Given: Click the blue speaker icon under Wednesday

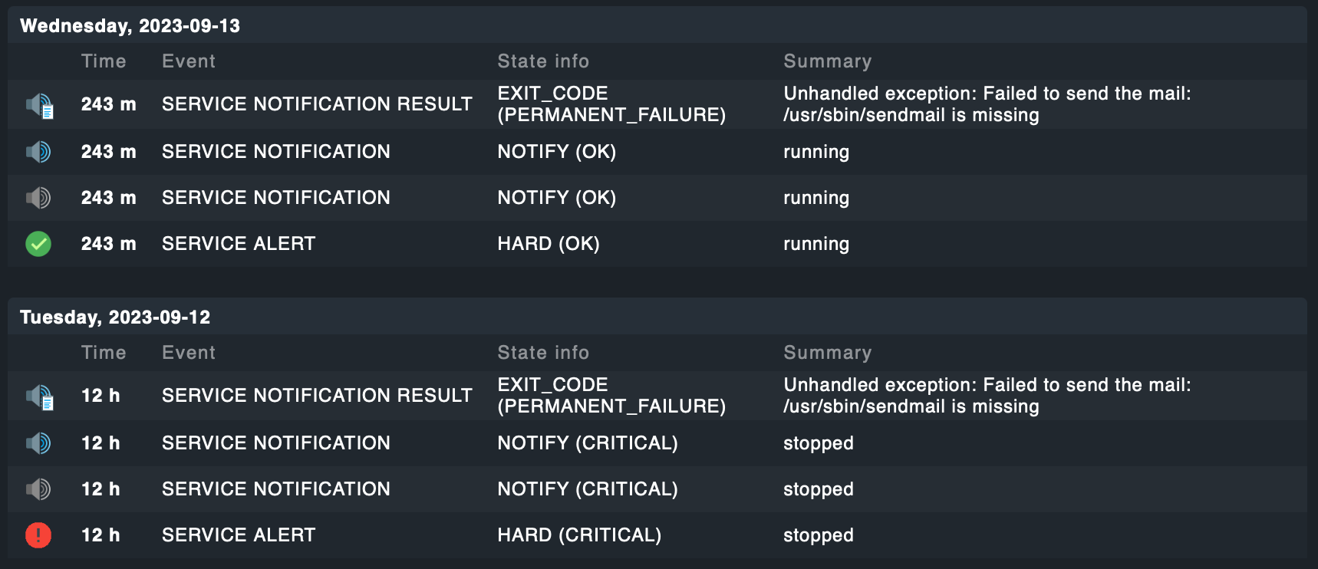Looking at the screenshot, I should [38, 152].
